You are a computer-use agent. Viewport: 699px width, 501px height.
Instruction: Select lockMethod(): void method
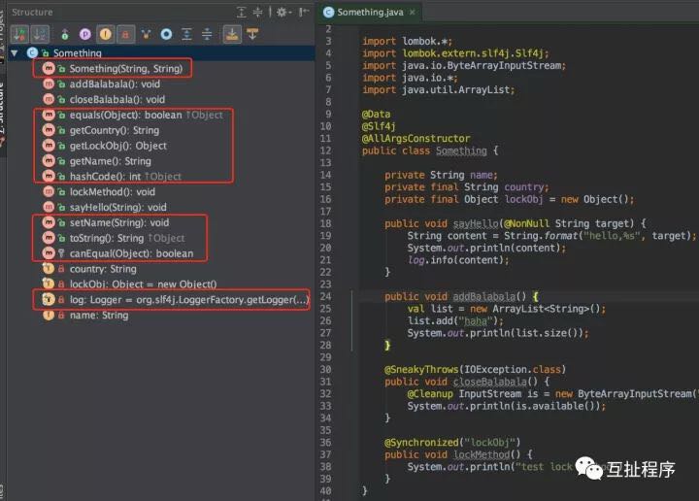tap(113, 191)
